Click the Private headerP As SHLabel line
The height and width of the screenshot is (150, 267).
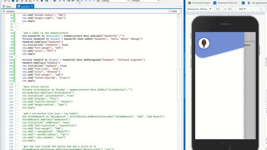(83, 60)
